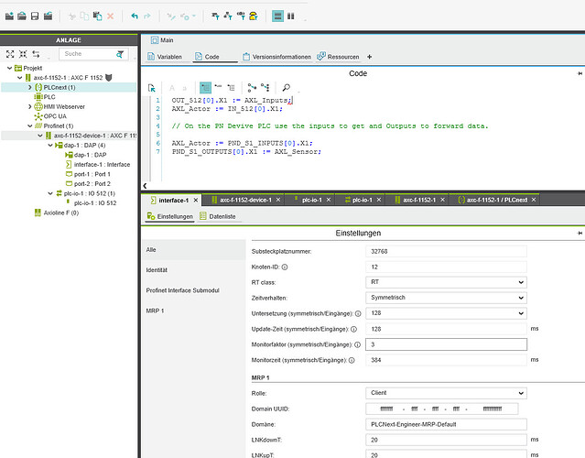Select the MRP 1 settings category
The width and height of the screenshot is (585, 458).
156,311
